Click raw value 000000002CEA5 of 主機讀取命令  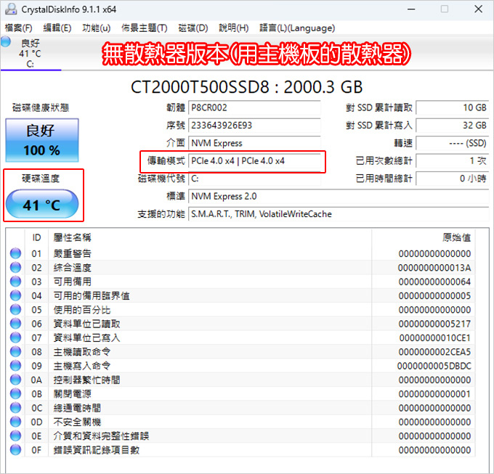click(x=434, y=351)
